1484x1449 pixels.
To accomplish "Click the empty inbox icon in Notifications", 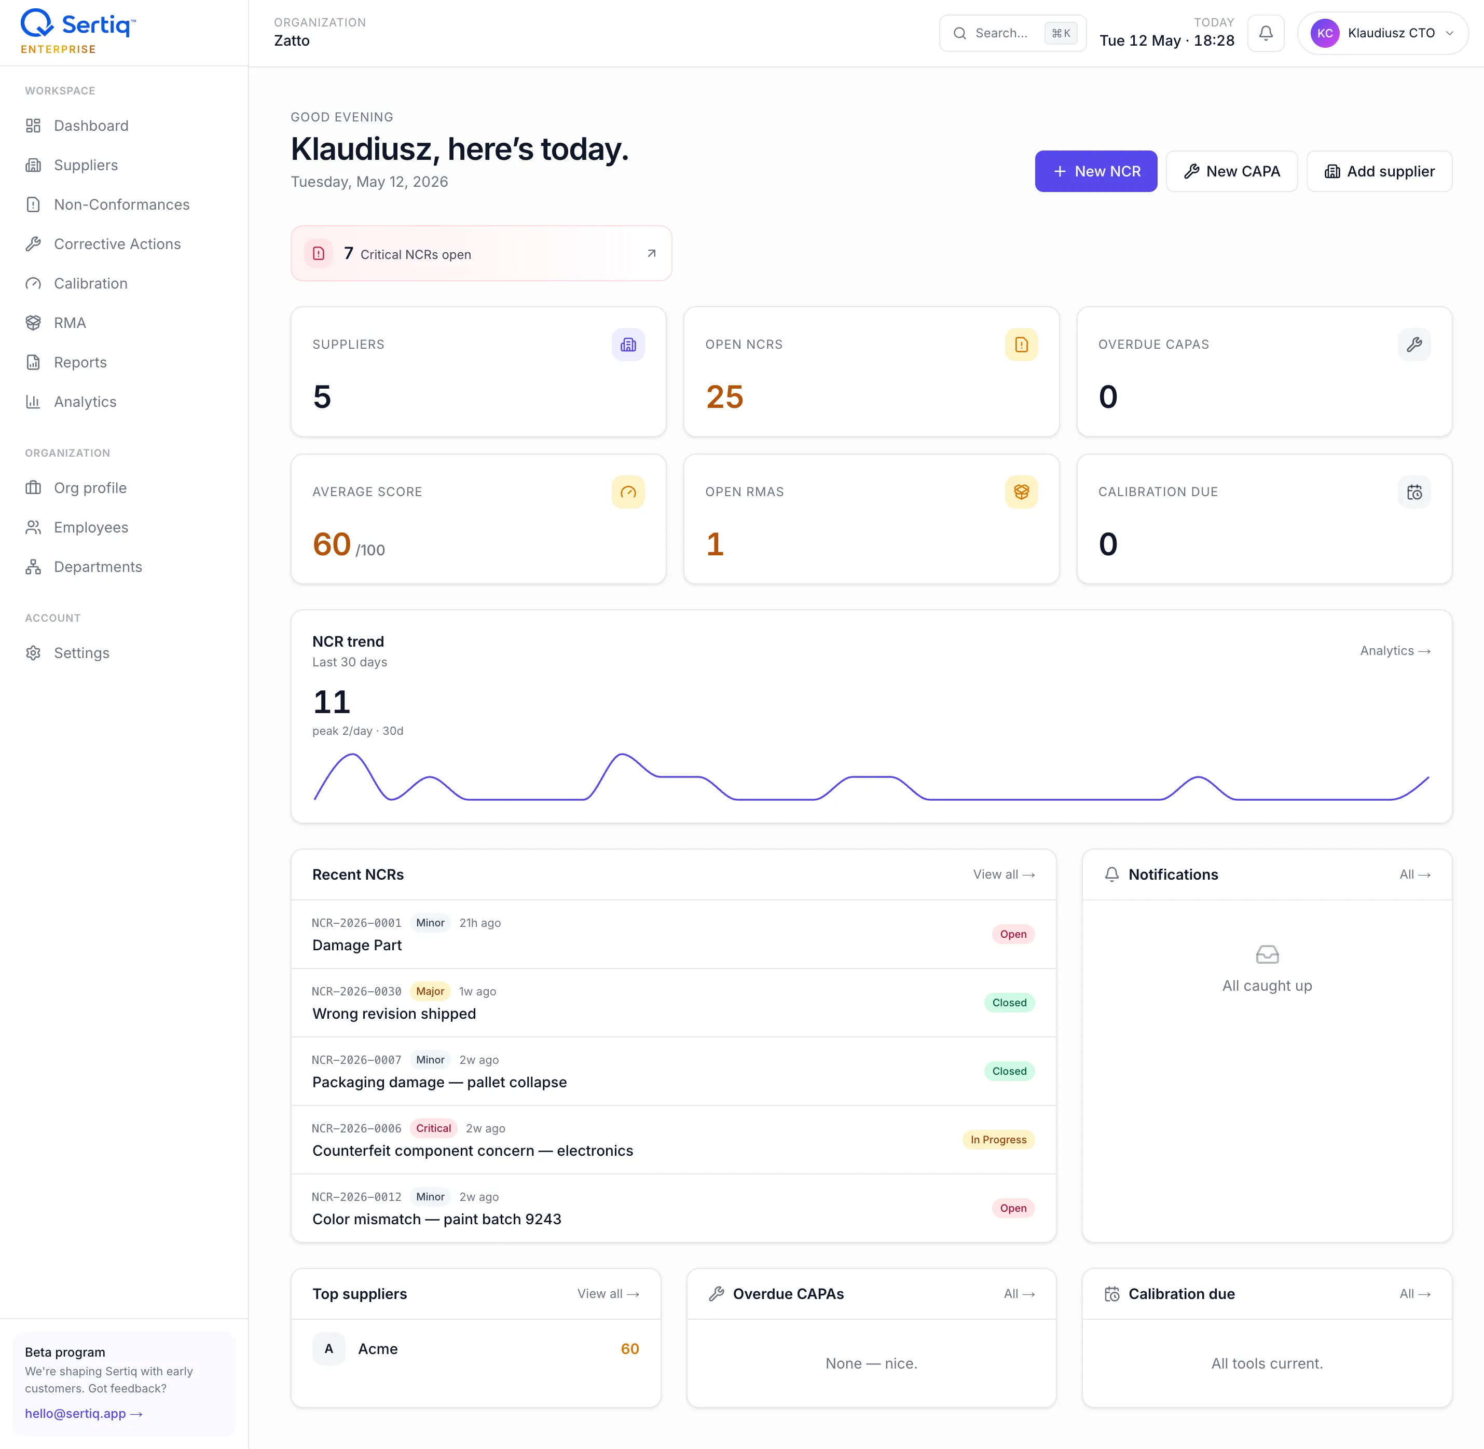I will (1267, 954).
